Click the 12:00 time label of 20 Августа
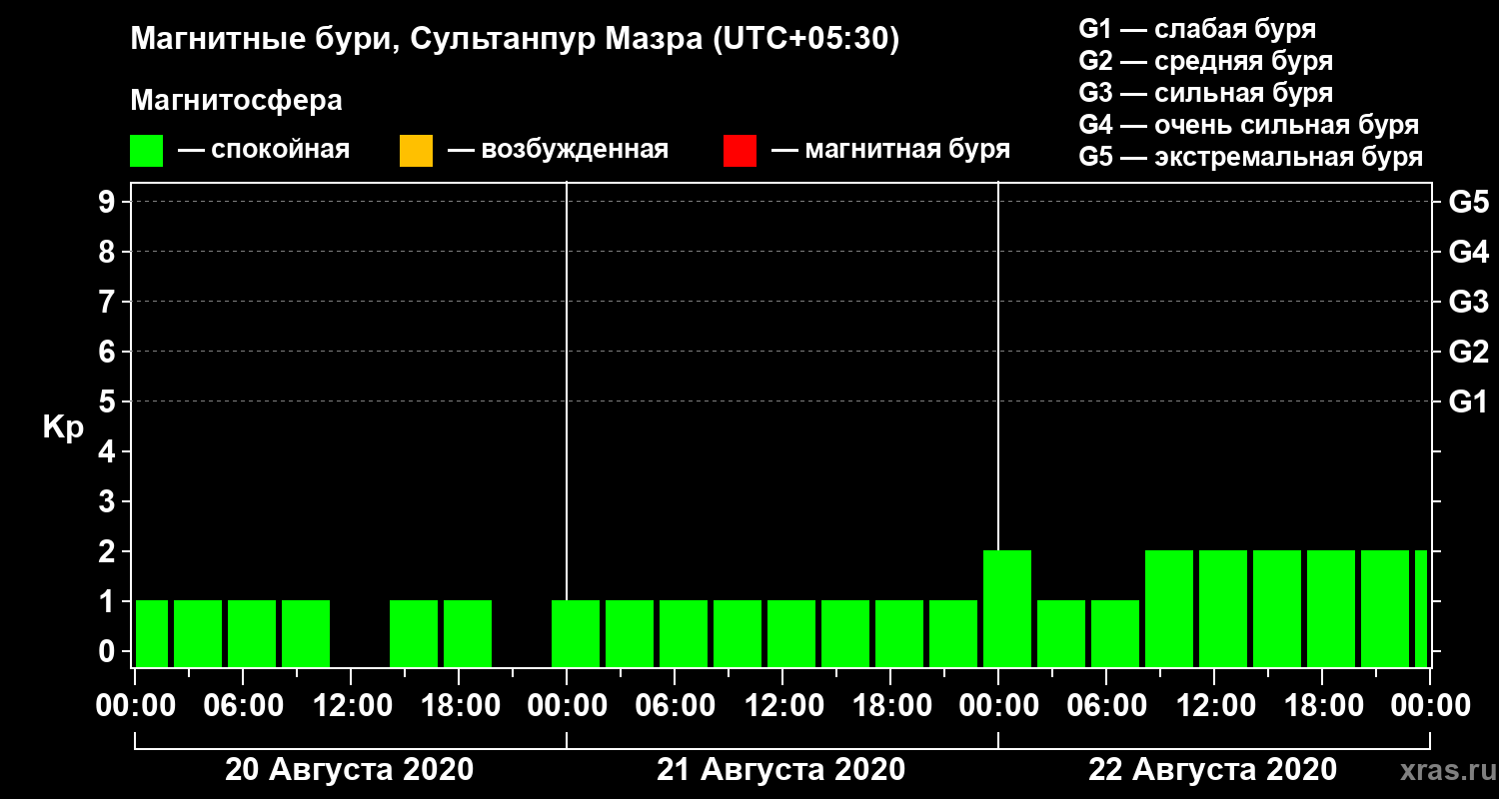The width and height of the screenshot is (1499, 799). pos(351,706)
